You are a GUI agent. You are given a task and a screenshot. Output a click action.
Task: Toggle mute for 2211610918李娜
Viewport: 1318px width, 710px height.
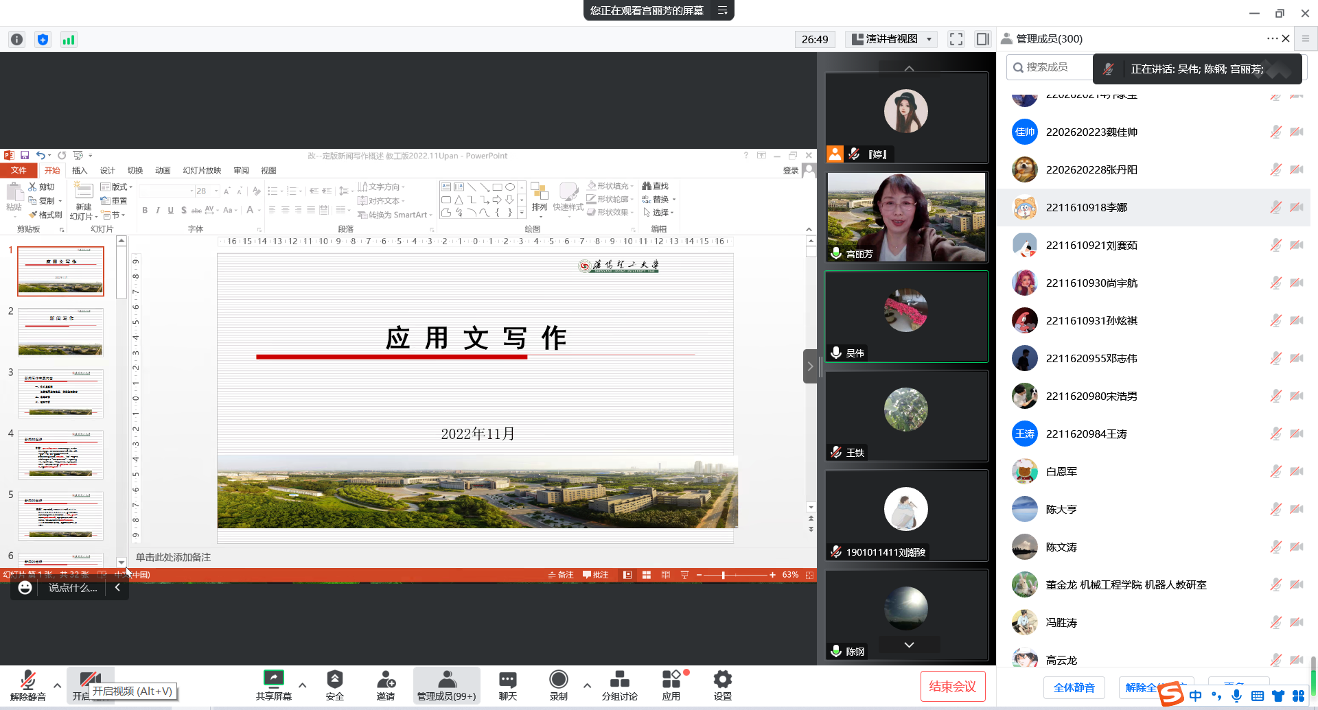click(x=1275, y=207)
